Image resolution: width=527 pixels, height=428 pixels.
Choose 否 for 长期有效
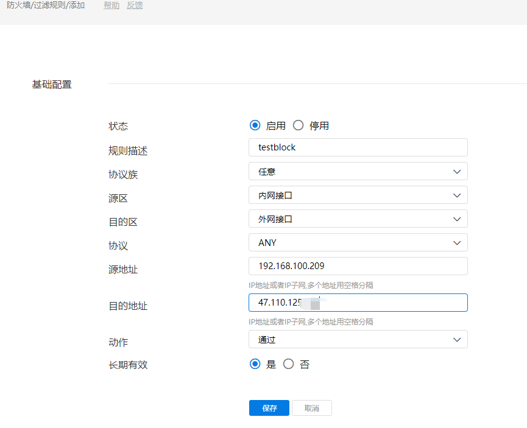pyautogui.click(x=289, y=364)
